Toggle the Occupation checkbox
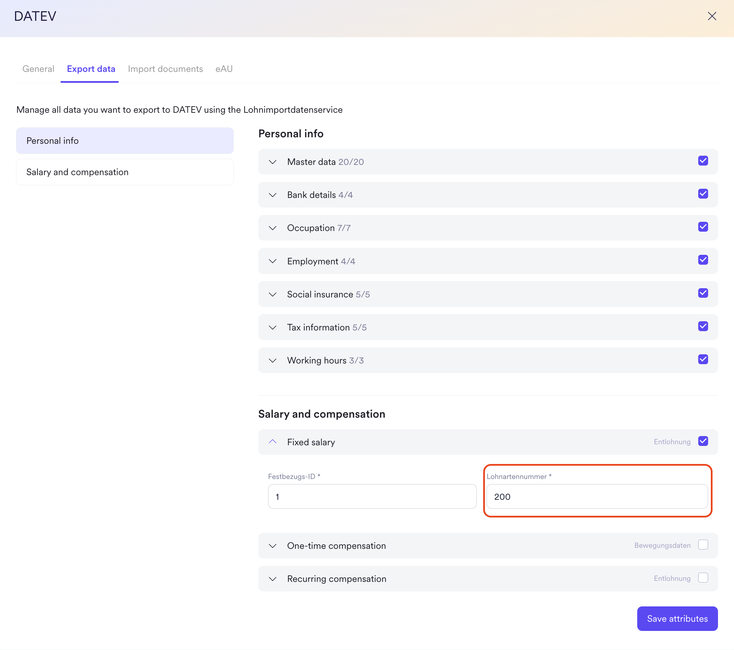This screenshot has height=650, width=734. point(703,227)
